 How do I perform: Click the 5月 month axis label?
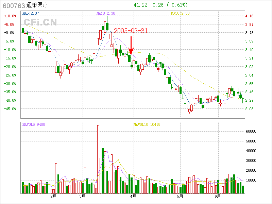pyautogui.click(x=180, y=197)
